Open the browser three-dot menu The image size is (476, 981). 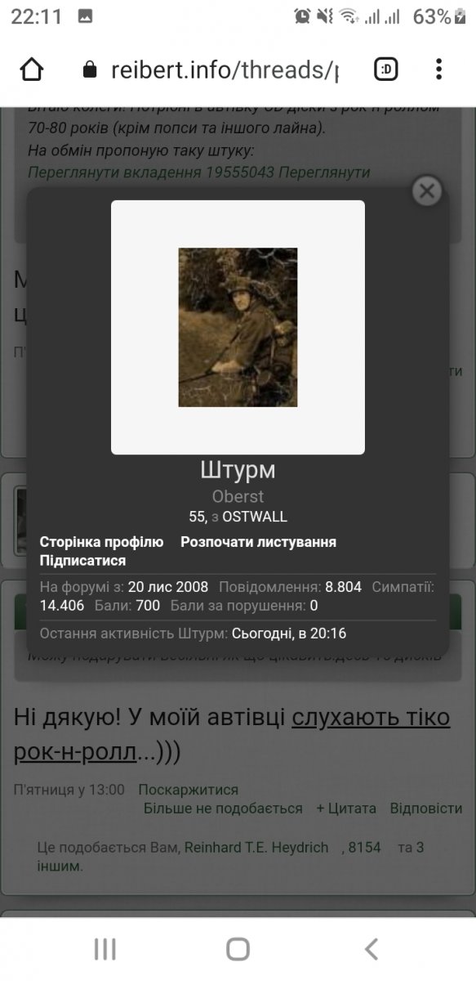point(439,70)
